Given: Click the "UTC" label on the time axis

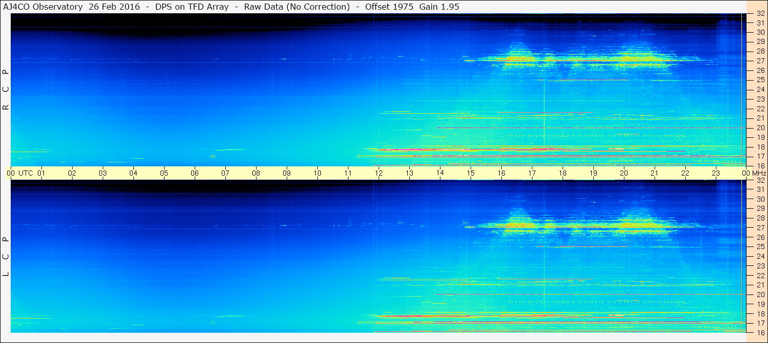Looking at the screenshot, I should 26,173.
